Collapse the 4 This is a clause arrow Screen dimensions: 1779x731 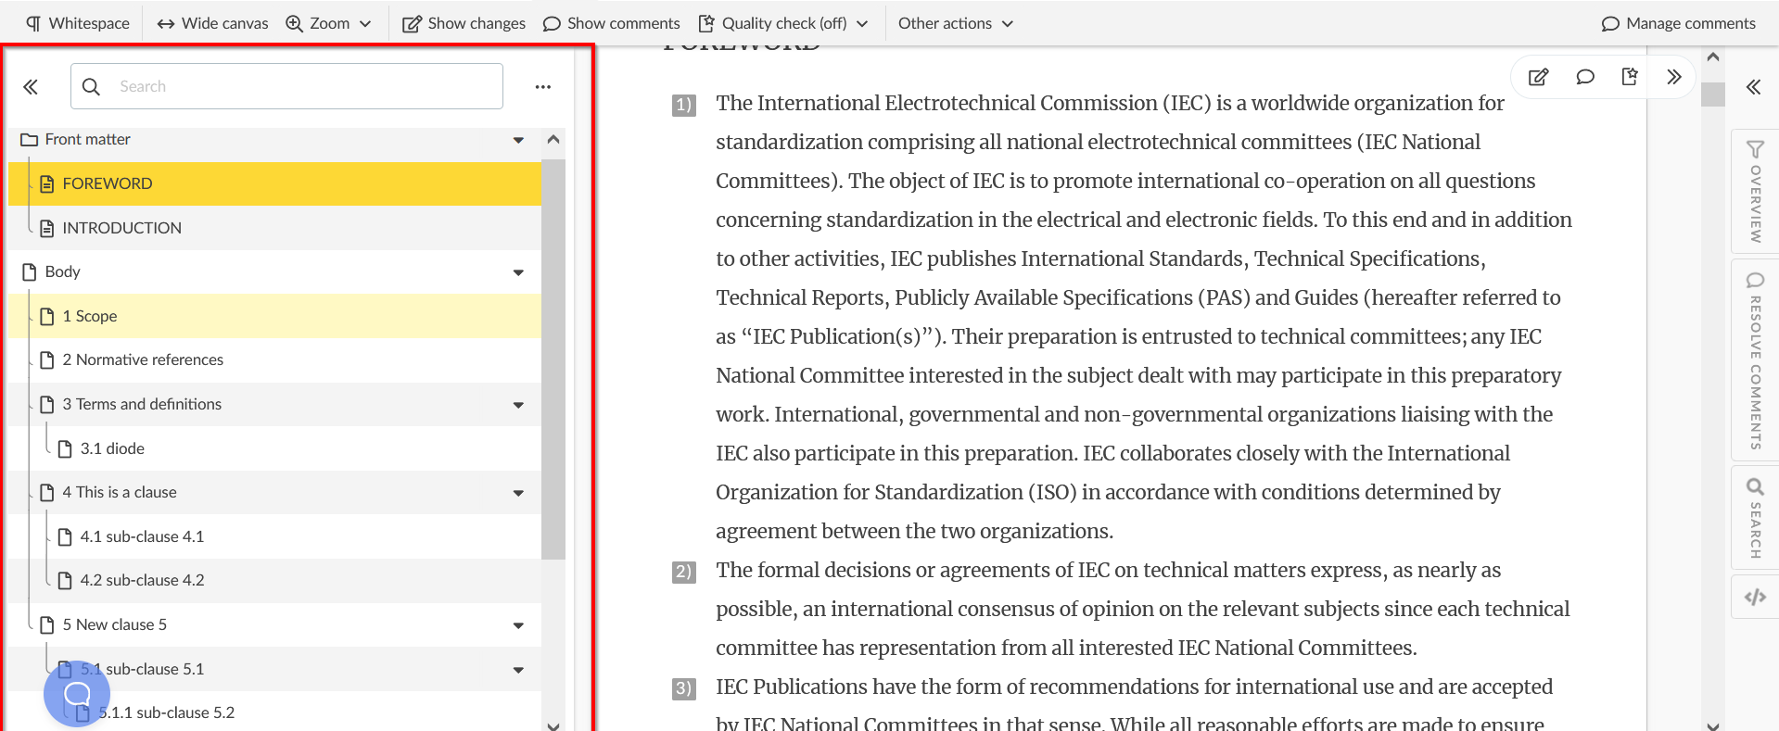click(518, 493)
